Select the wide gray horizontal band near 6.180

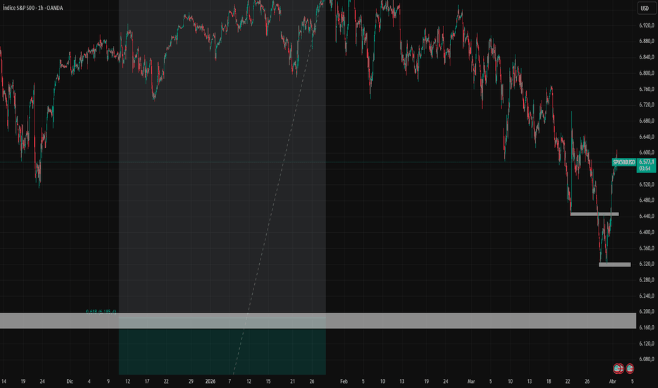pos(424,321)
